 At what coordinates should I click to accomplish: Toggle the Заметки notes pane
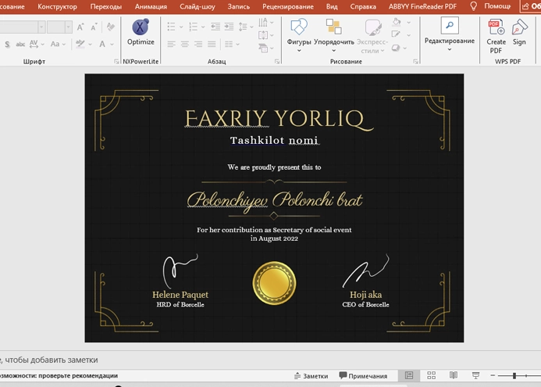click(311, 376)
